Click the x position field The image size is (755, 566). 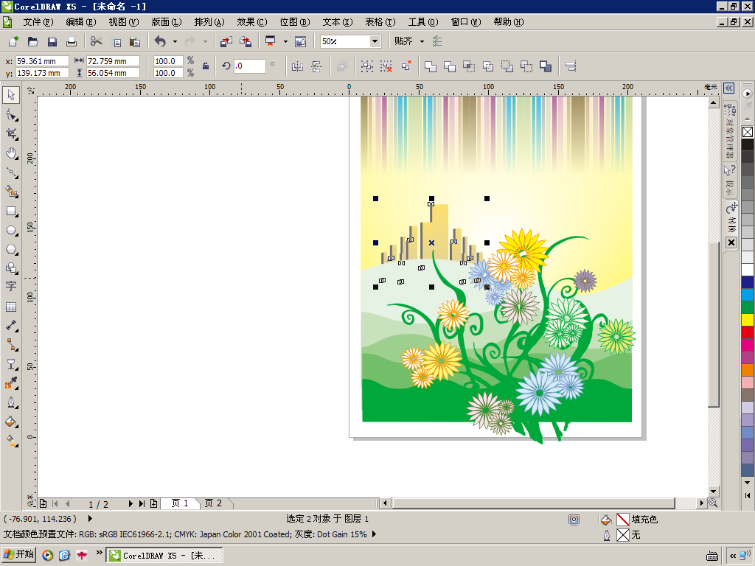42,61
